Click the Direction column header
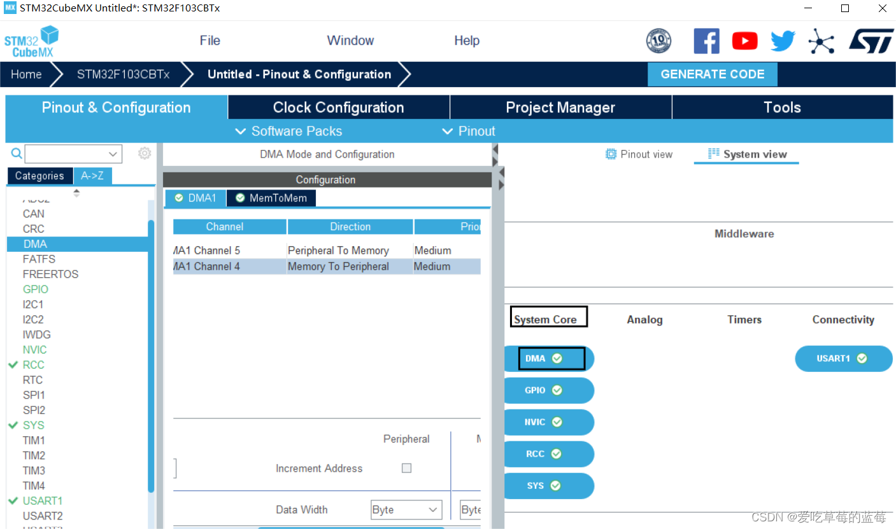 click(350, 227)
